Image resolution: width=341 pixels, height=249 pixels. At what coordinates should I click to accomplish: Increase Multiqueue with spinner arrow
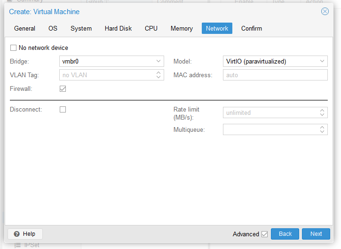pos(322,128)
